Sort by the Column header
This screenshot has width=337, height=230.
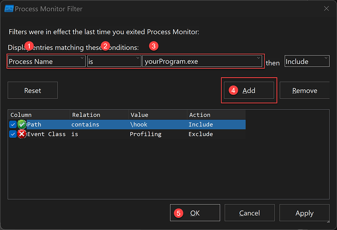pos(39,115)
